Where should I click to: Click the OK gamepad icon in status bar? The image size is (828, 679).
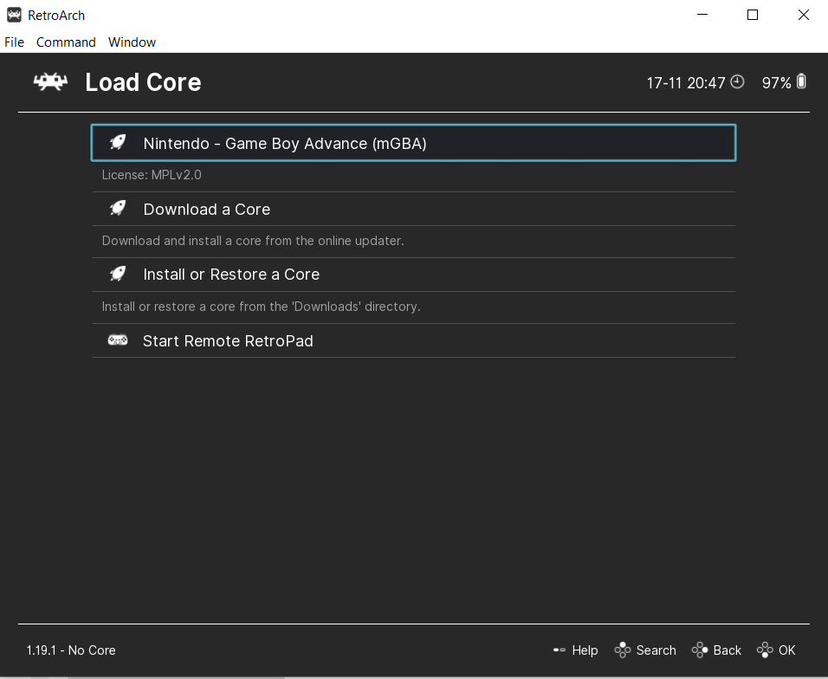[x=763, y=650]
